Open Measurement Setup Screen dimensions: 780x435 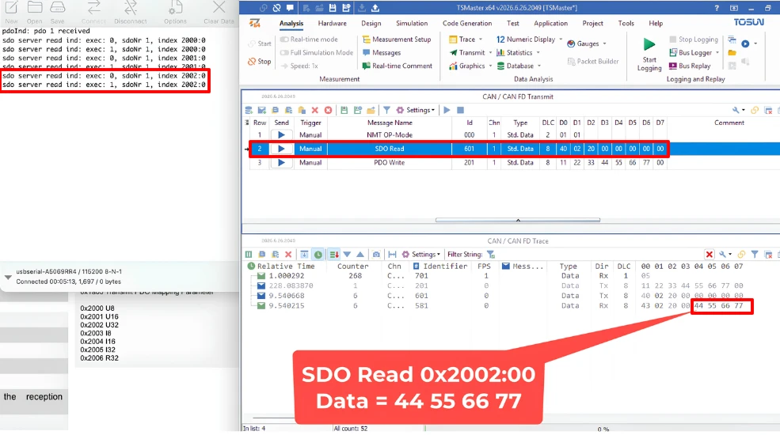(397, 40)
